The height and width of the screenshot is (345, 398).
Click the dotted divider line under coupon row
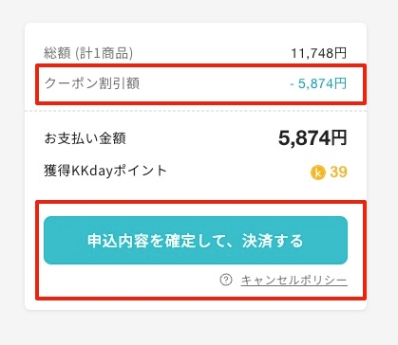pos(196,111)
